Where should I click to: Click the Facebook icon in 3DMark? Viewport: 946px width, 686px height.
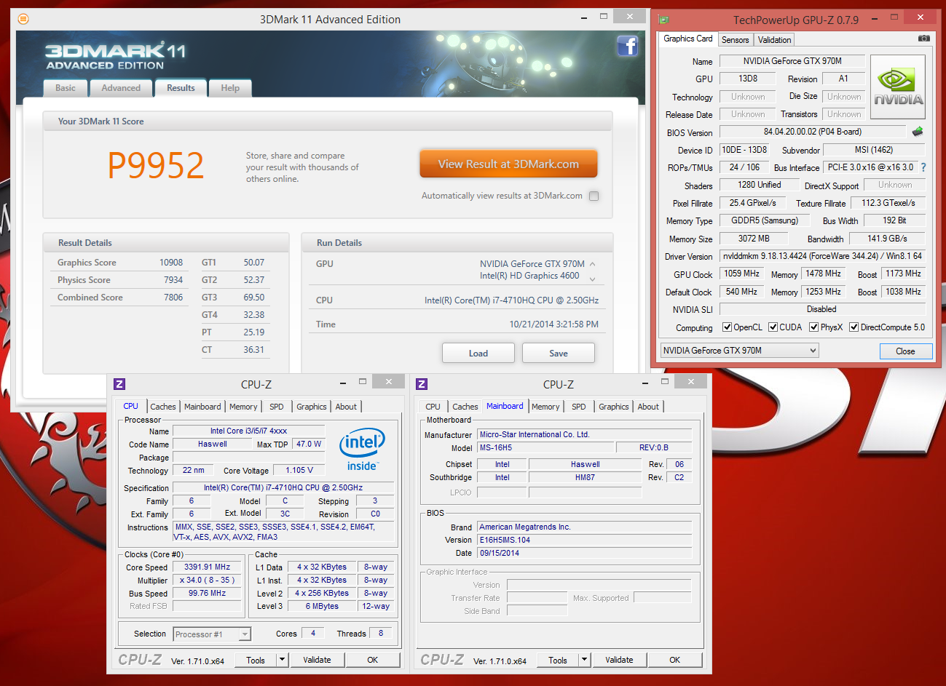(628, 46)
